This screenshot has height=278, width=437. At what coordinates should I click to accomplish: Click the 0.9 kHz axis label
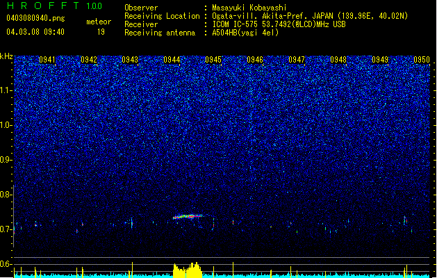(x=6, y=160)
